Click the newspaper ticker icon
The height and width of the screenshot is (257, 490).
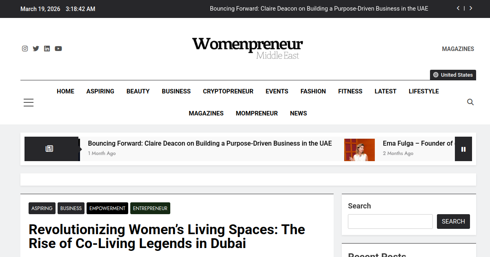coord(49,148)
